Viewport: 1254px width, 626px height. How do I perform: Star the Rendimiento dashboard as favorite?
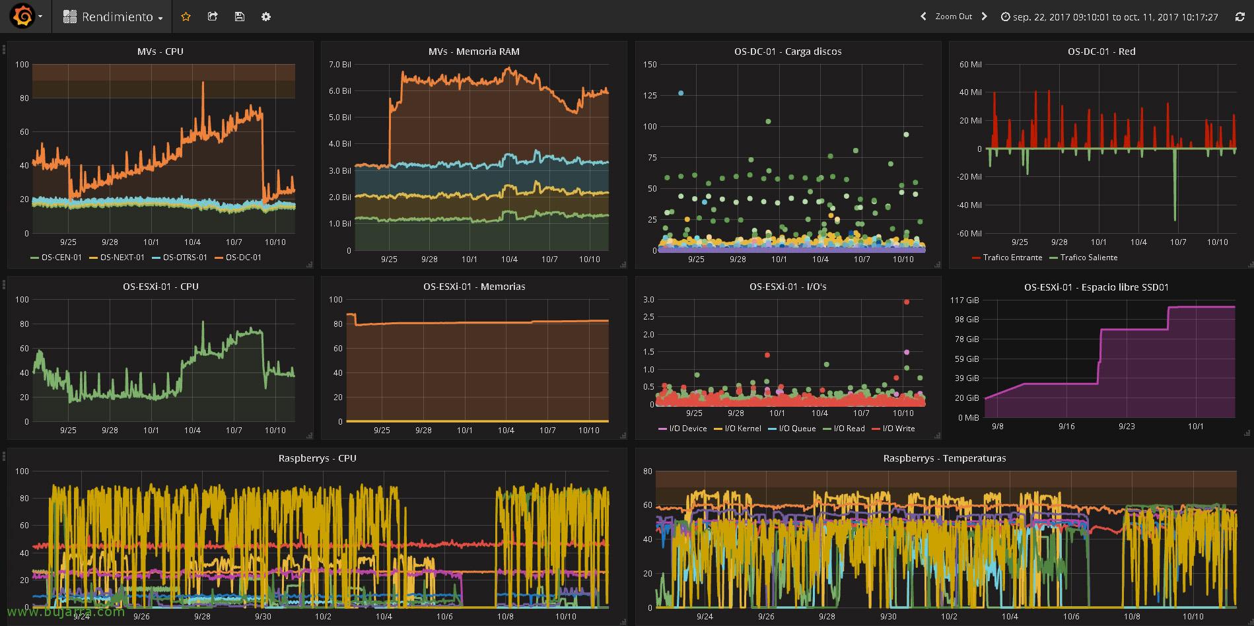pyautogui.click(x=186, y=17)
